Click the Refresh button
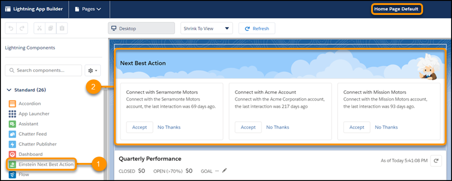452x181 pixels. click(257, 28)
